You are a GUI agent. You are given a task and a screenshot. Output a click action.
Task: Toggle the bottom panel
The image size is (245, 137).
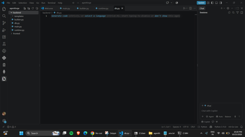pos(216,3)
